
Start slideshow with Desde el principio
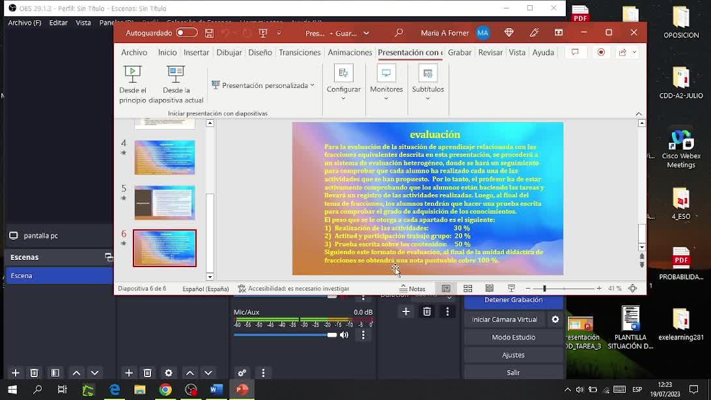tap(132, 83)
